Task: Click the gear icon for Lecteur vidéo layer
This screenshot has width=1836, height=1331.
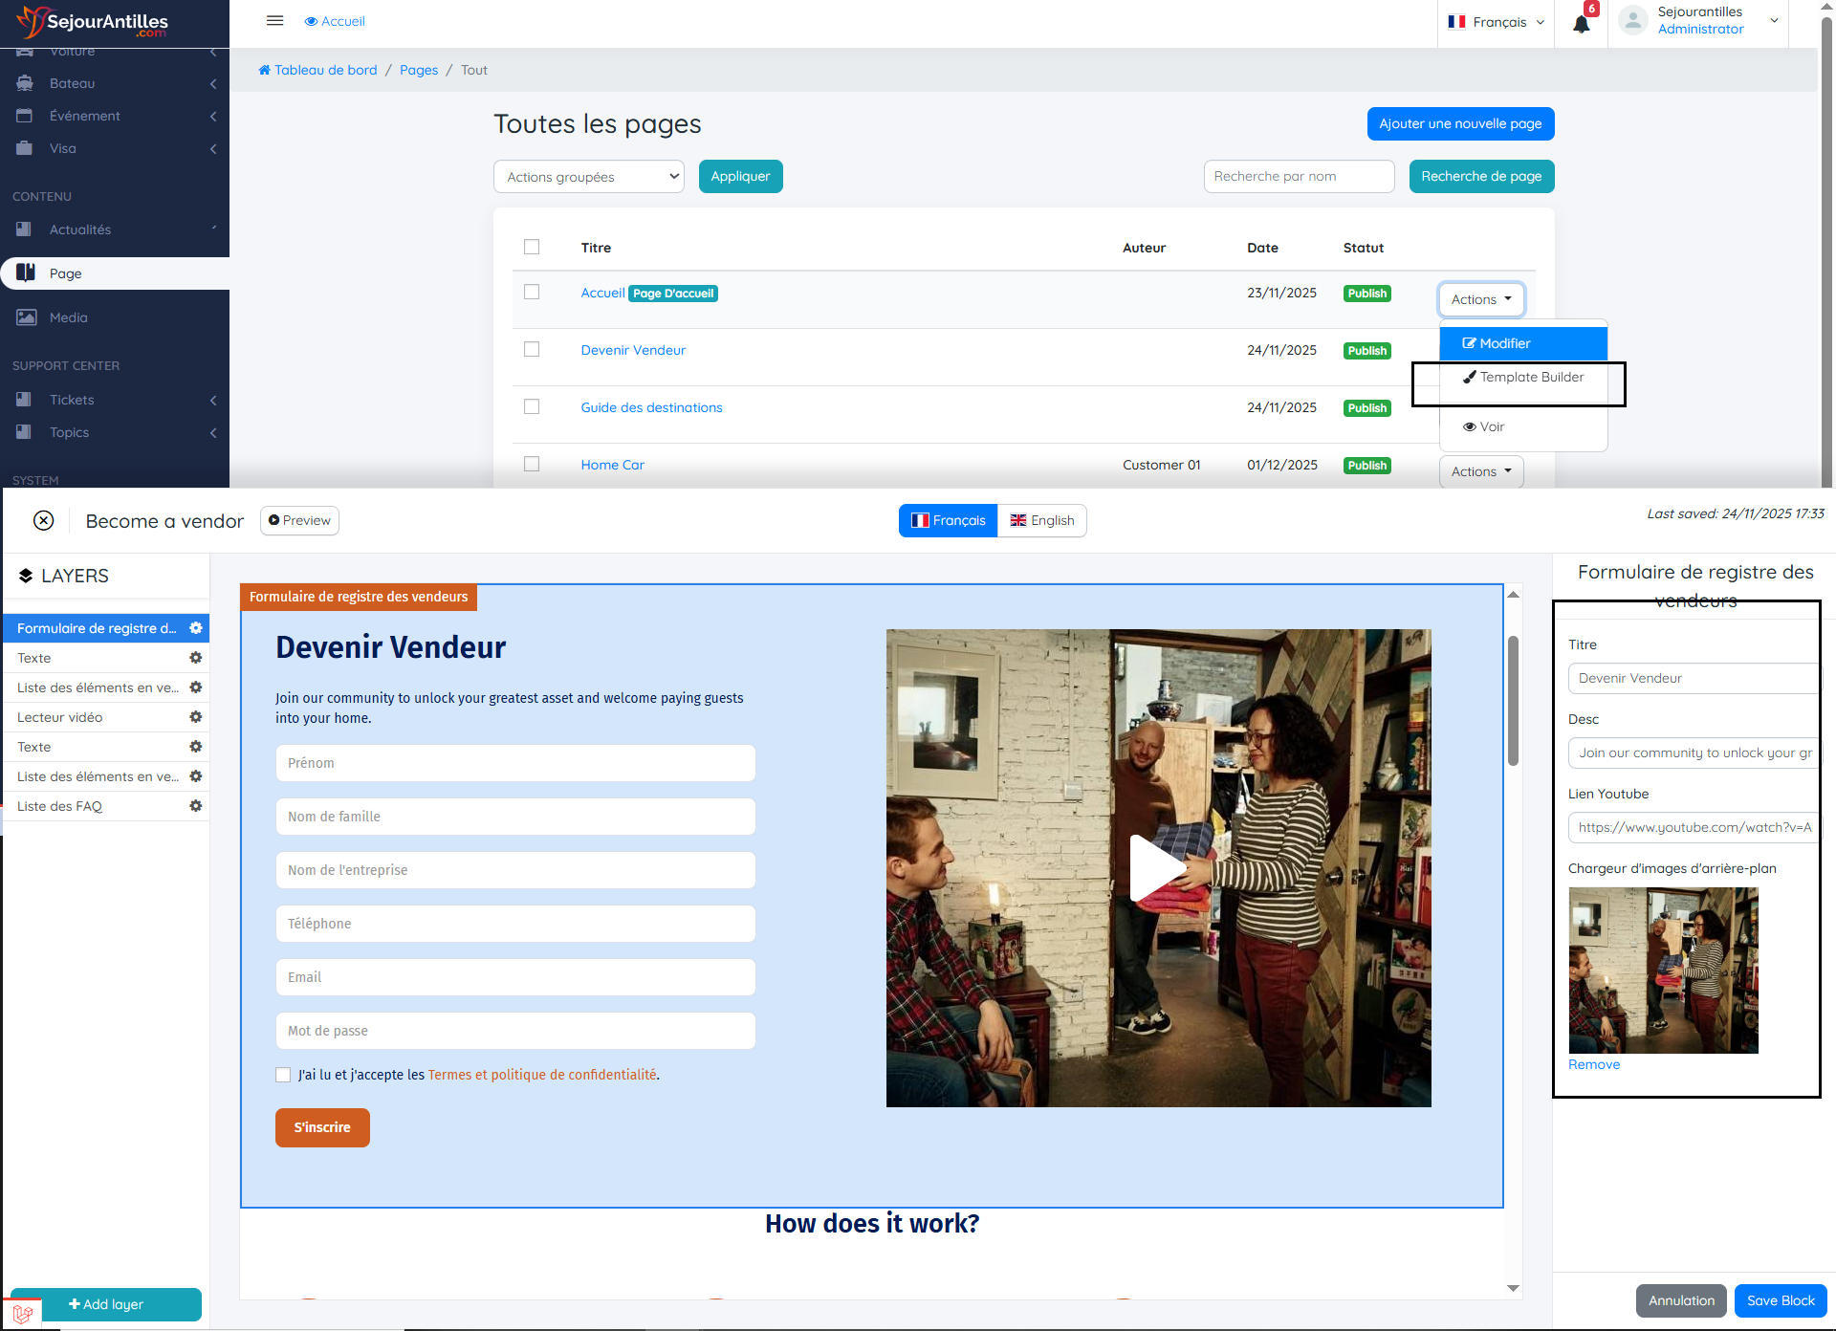Action: (x=196, y=717)
